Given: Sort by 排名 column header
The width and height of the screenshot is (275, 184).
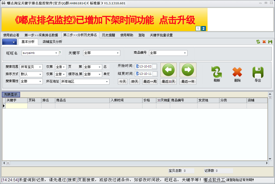Looking at the screenshot, I should point(48,100).
